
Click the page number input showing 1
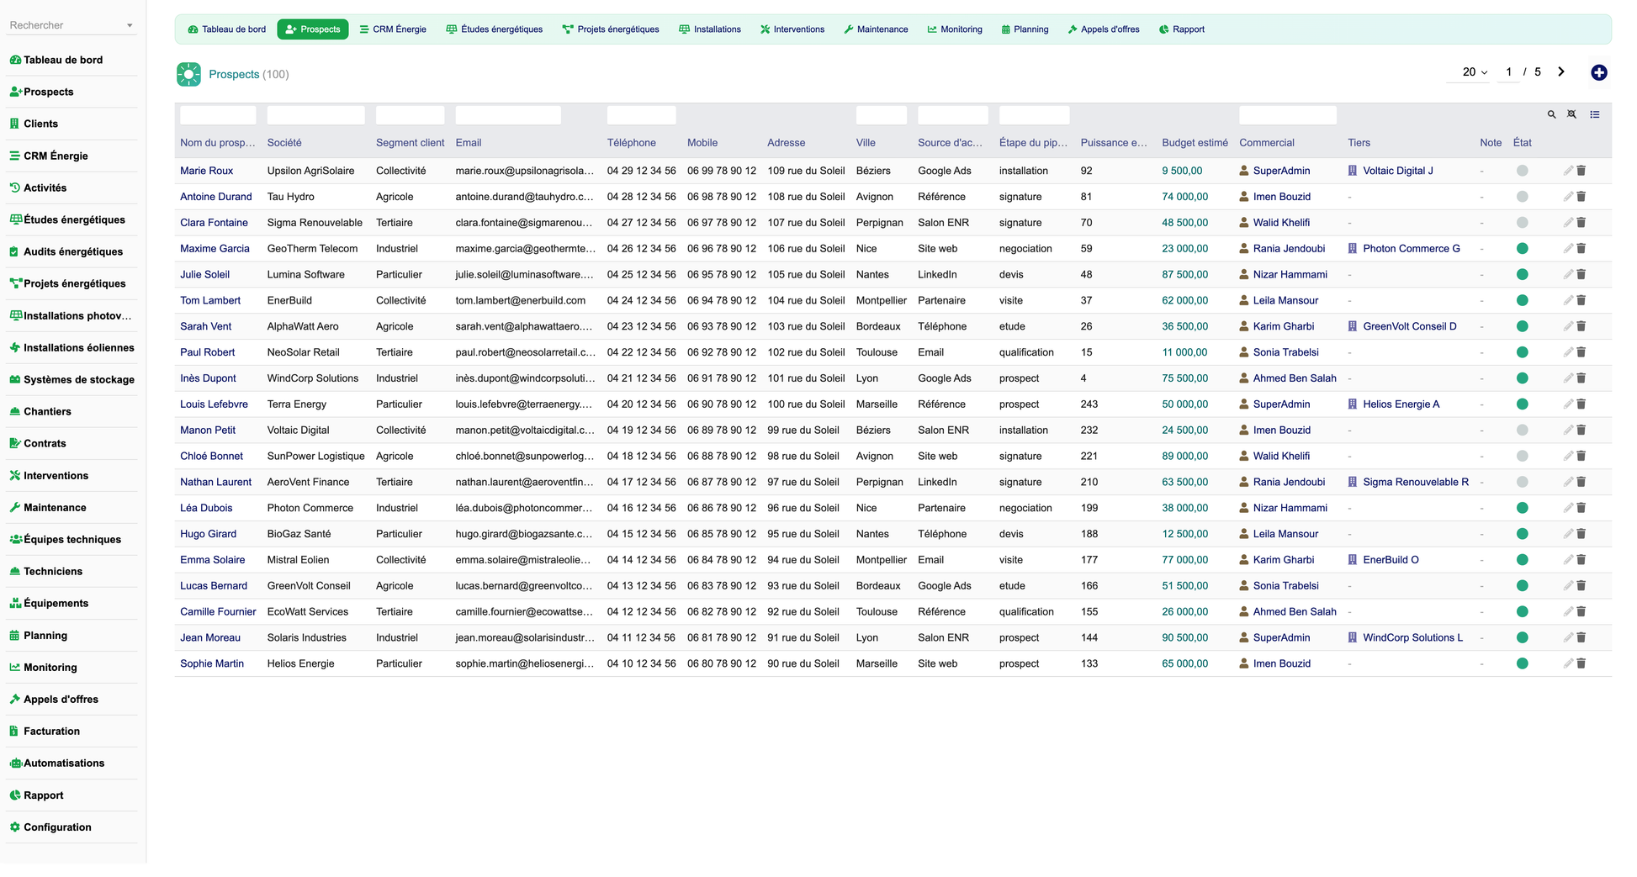tap(1508, 72)
